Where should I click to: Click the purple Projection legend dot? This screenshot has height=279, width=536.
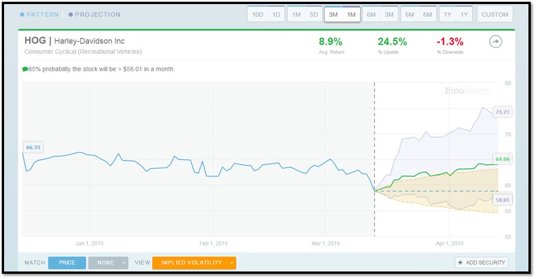(70, 15)
